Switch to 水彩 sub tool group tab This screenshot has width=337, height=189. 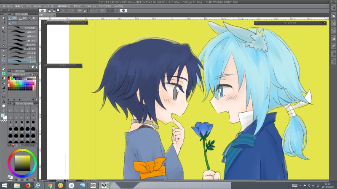pyautogui.click(x=13, y=18)
